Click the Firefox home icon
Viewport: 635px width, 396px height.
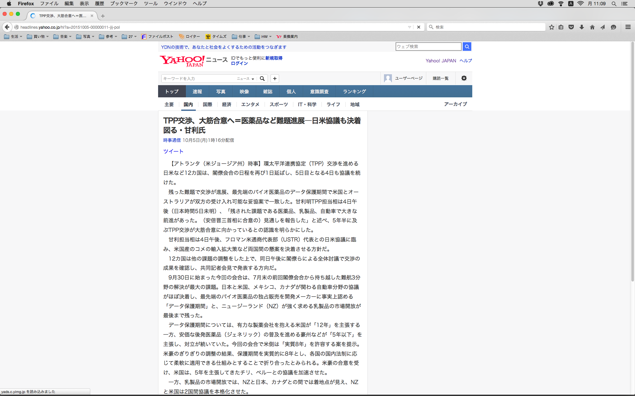pyautogui.click(x=592, y=27)
